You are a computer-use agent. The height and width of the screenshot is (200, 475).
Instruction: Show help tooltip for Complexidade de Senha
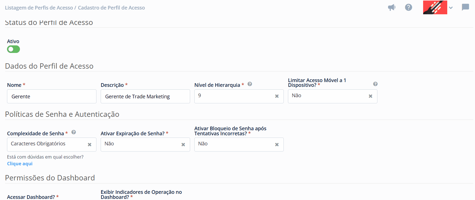pos(74,132)
